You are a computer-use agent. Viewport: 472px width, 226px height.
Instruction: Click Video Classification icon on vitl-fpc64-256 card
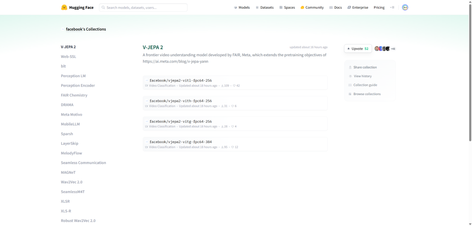click(146, 86)
